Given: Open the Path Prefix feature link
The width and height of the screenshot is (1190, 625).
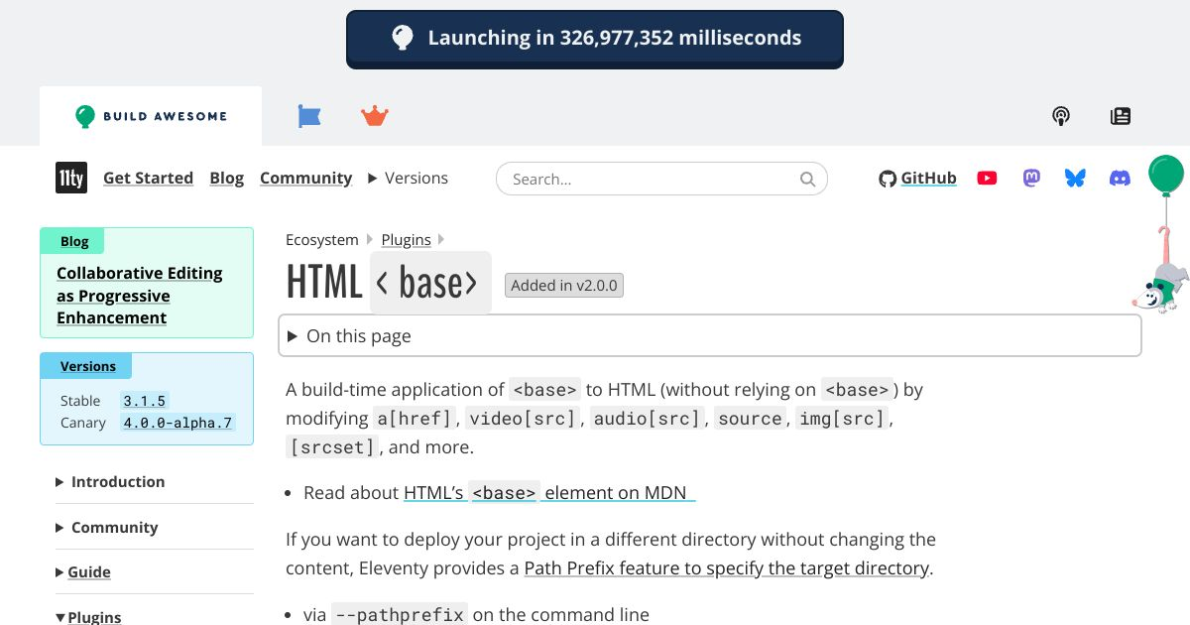Looking at the screenshot, I should pos(726,568).
